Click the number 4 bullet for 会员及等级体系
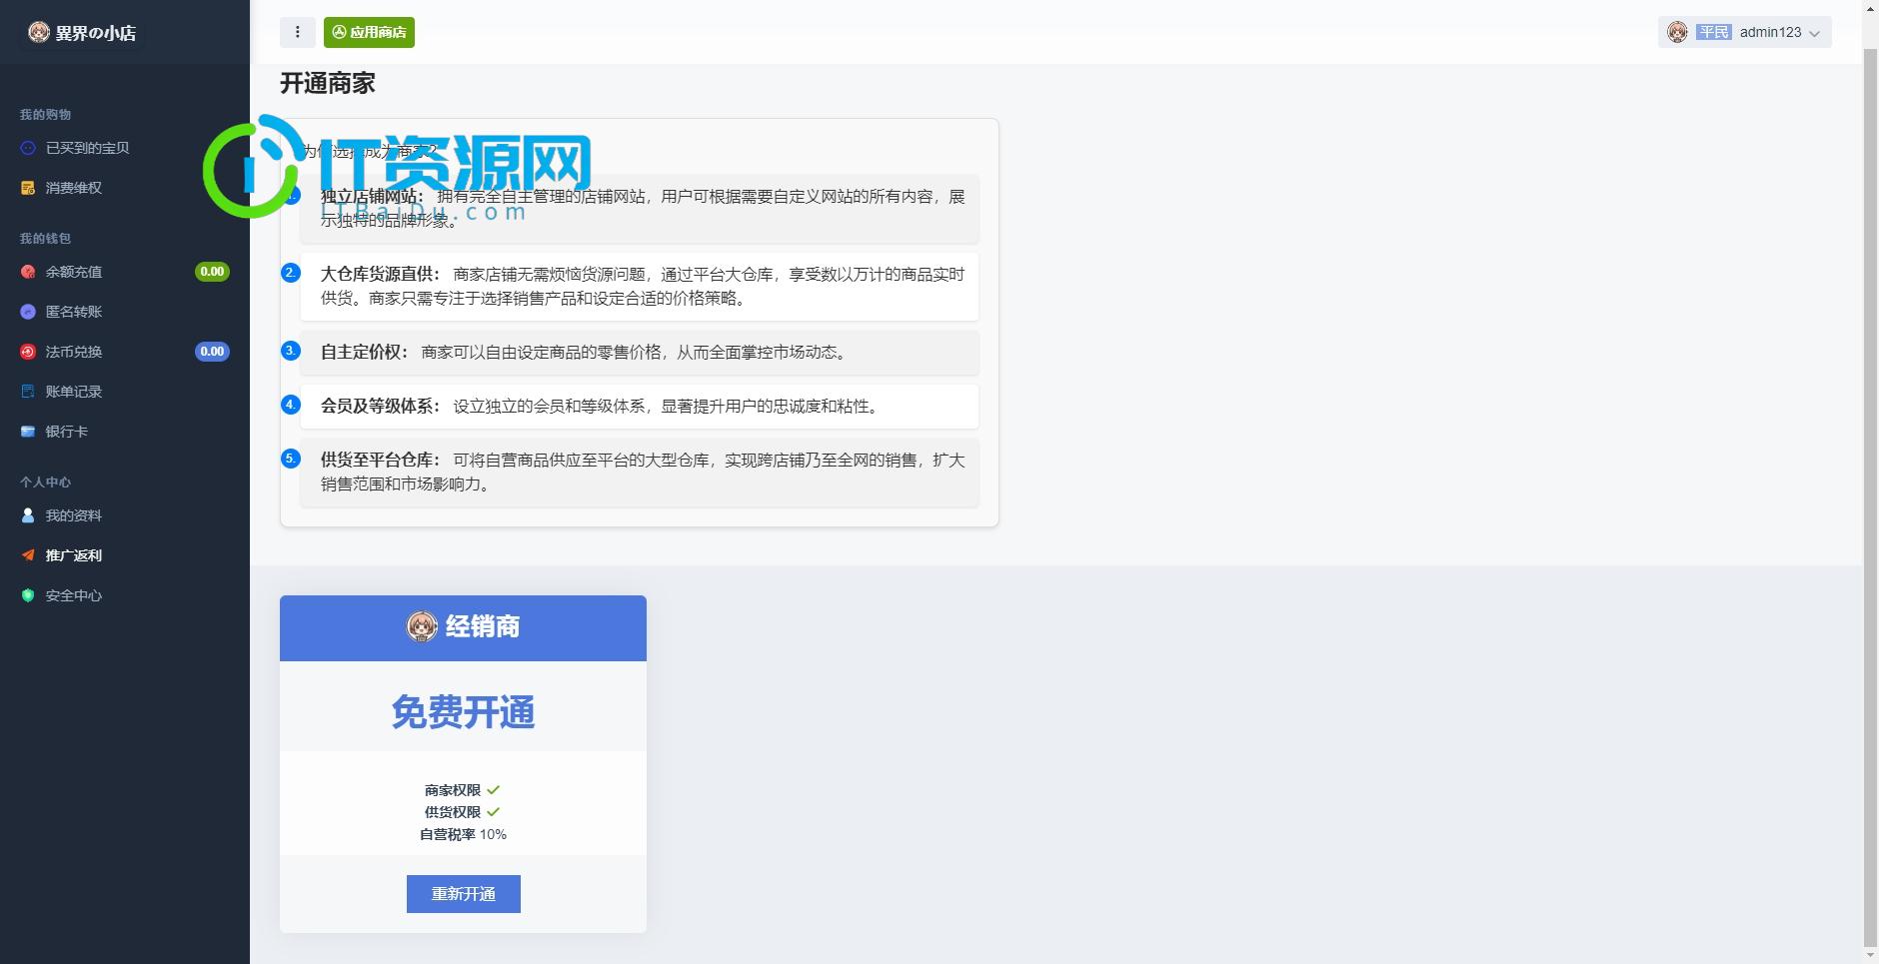Image resolution: width=1879 pixels, height=964 pixels. pyautogui.click(x=291, y=405)
